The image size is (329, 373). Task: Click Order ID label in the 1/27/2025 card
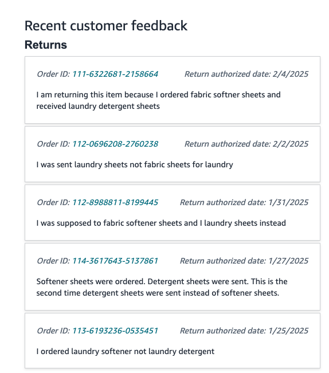(53, 261)
